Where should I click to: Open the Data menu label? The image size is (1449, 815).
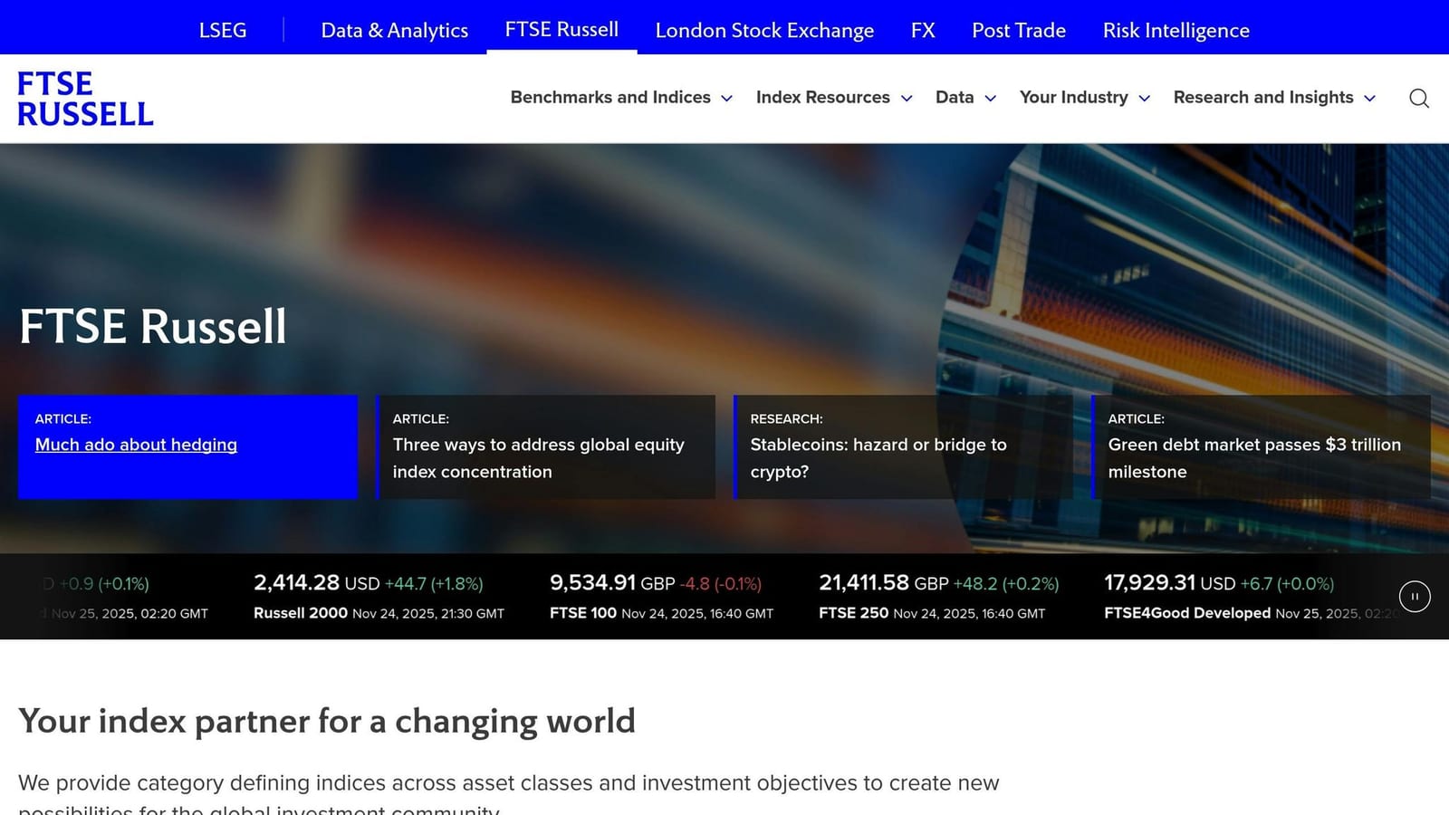[955, 97]
